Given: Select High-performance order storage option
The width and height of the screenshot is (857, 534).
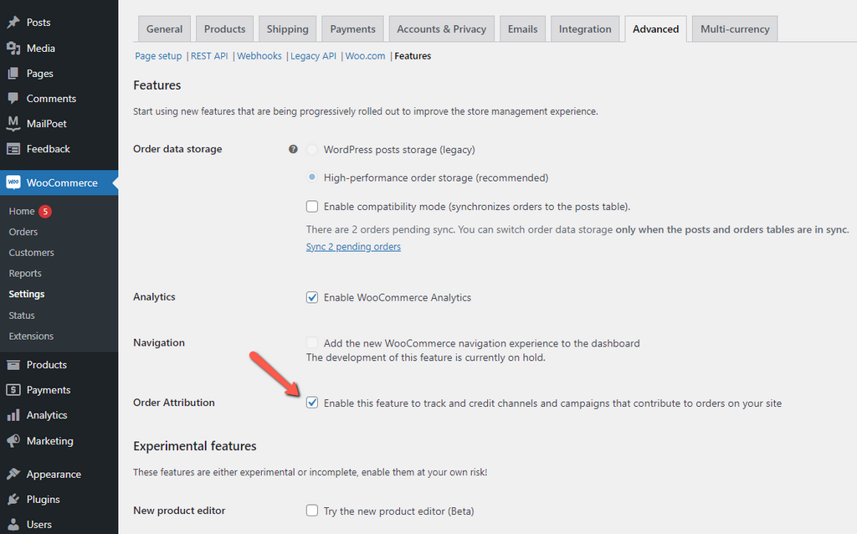Looking at the screenshot, I should 312,177.
